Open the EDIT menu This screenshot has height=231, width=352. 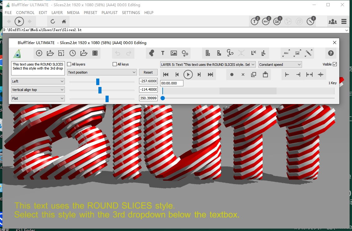tap(43, 12)
